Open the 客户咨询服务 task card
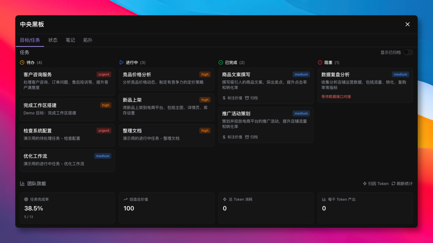This screenshot has height=243, width=433. coord(67,81)
